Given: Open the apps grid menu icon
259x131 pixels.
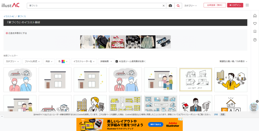Looking at the screenshot, I should pos(247,5).
